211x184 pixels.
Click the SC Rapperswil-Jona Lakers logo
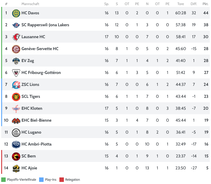(x=16, y=25)
